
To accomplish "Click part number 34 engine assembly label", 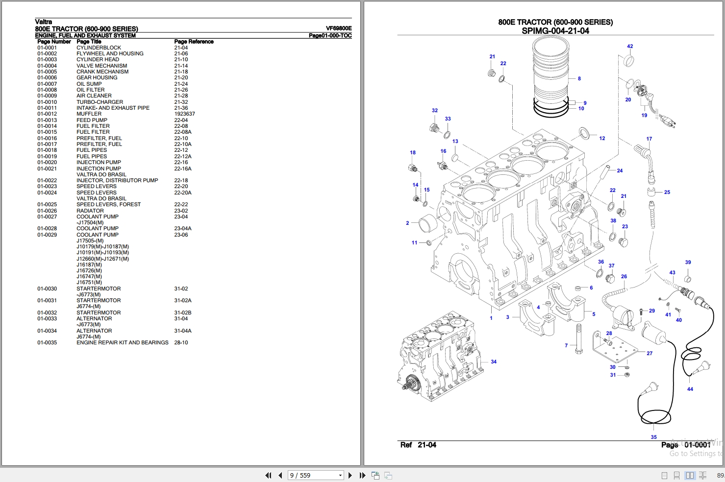I will click(494, 362).
